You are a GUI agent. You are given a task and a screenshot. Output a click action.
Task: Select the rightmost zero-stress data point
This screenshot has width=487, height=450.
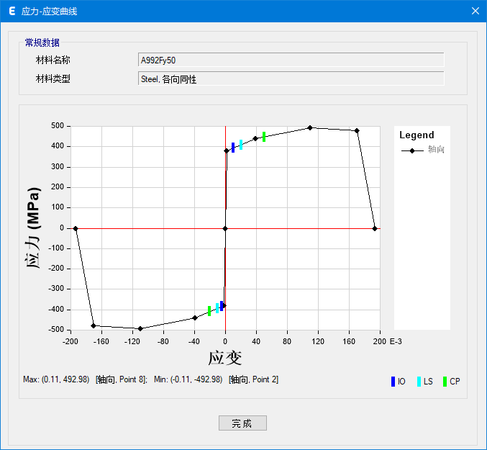tap(375, 228)
